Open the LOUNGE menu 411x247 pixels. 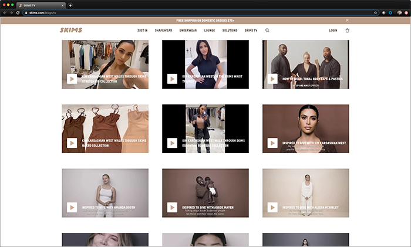pos(210,31)
